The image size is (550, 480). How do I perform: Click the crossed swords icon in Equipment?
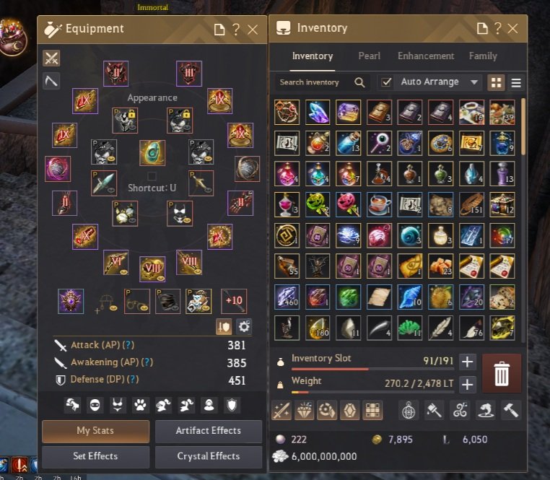tap(51, 58)
